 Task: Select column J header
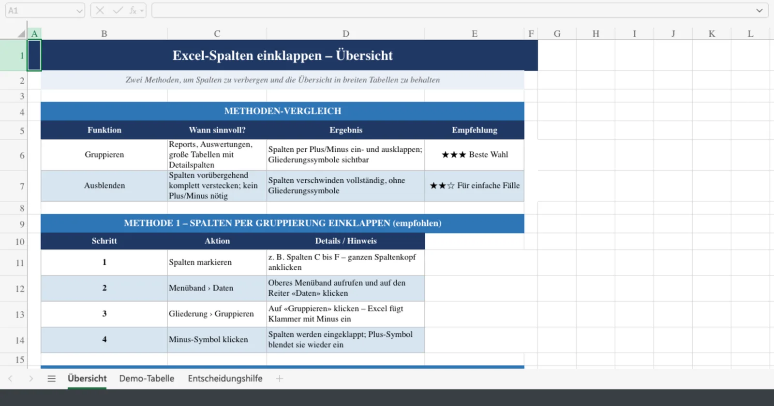click(673, 33)
